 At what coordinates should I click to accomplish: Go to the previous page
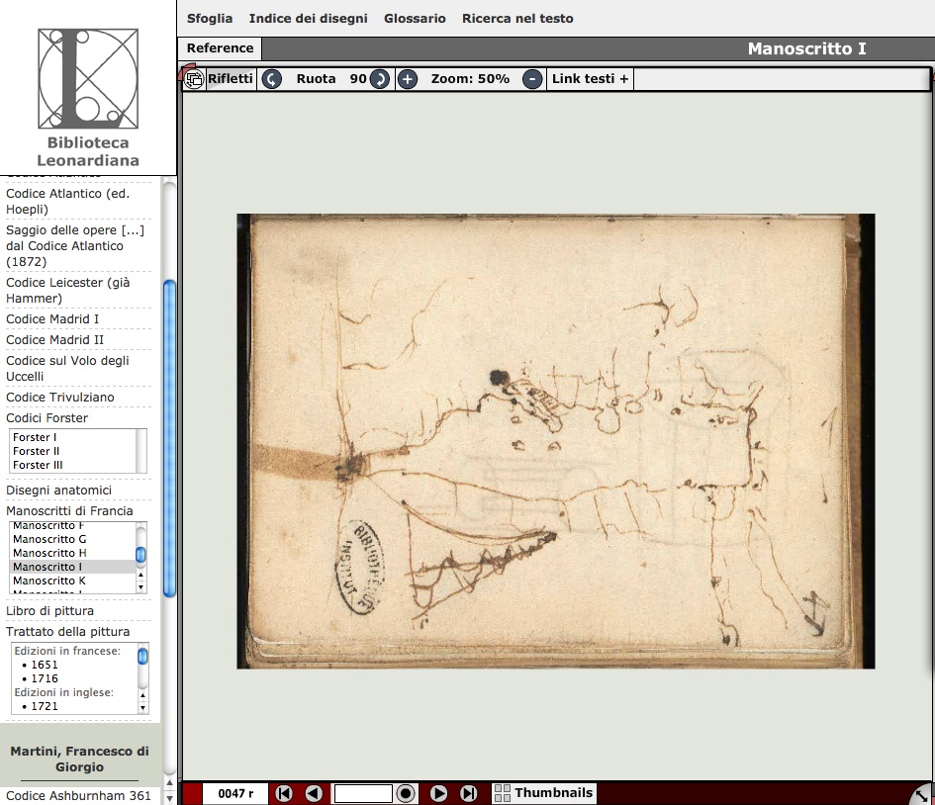pyautogui.click(x=314, y=793)
